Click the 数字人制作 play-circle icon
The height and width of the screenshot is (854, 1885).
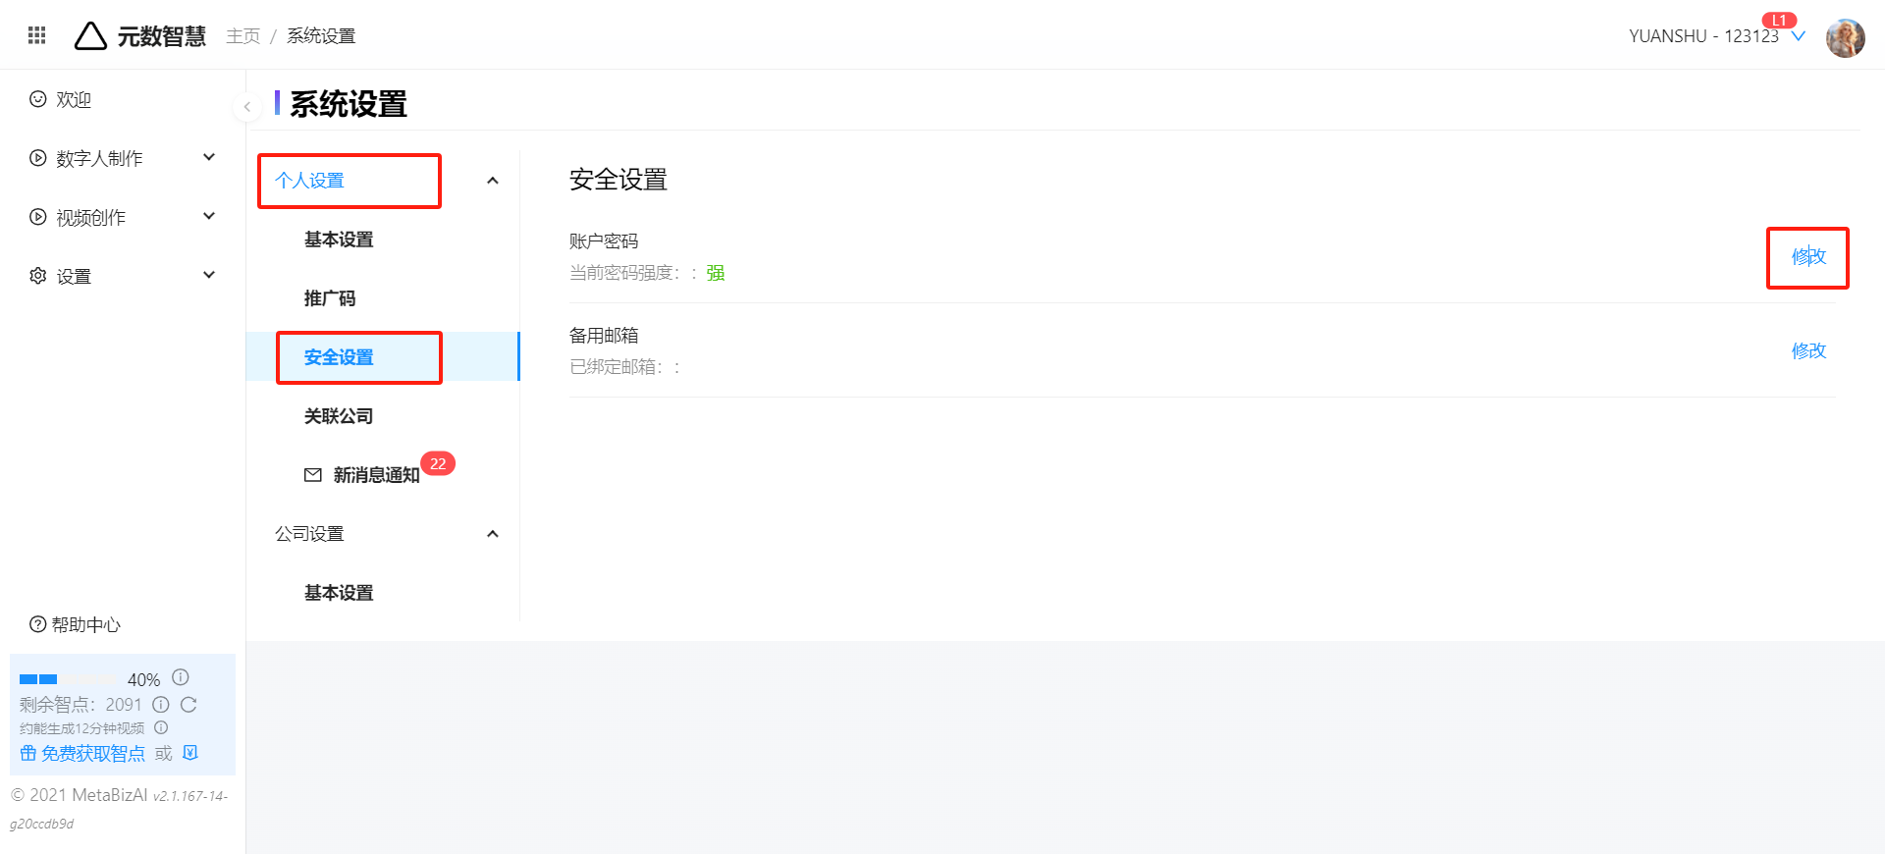(38, 158)
